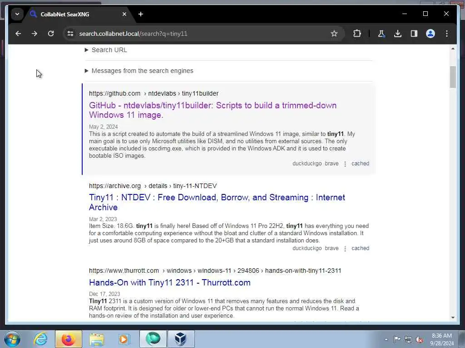Click the github.com URL breadcrumb

[x=153, y=93]
